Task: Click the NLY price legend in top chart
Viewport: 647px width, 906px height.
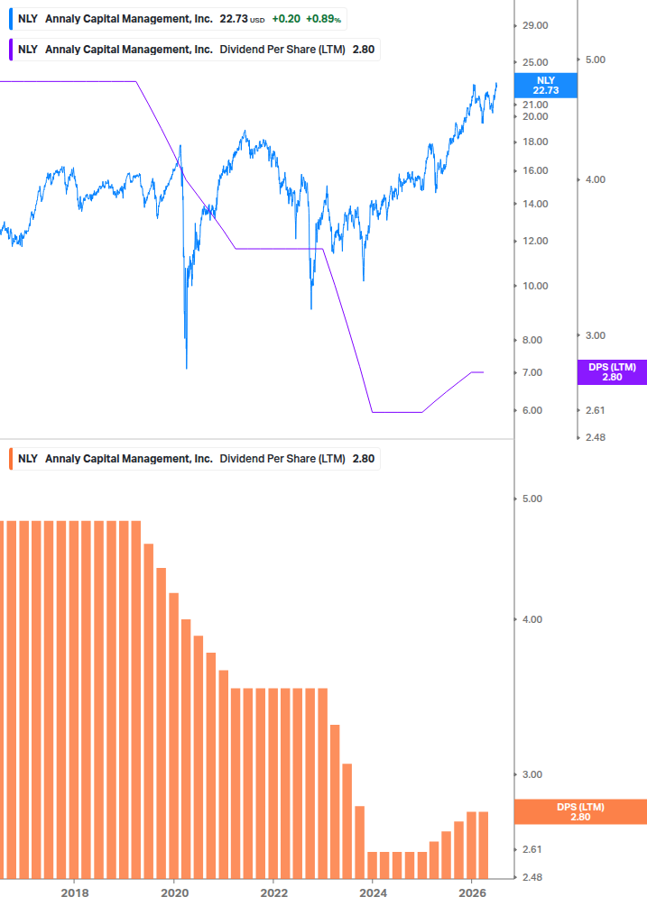Action: (x=178, y=19)
